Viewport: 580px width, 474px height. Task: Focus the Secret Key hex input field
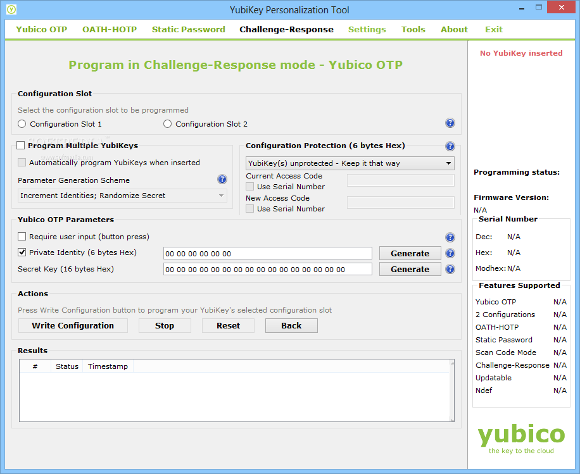pyautogui.click(x=267, y=269)
